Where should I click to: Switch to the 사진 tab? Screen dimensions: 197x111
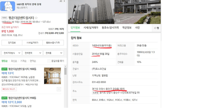(137, 27)
